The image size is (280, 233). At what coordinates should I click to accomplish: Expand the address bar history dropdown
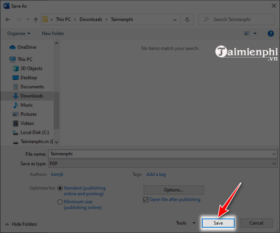(175, 20)
